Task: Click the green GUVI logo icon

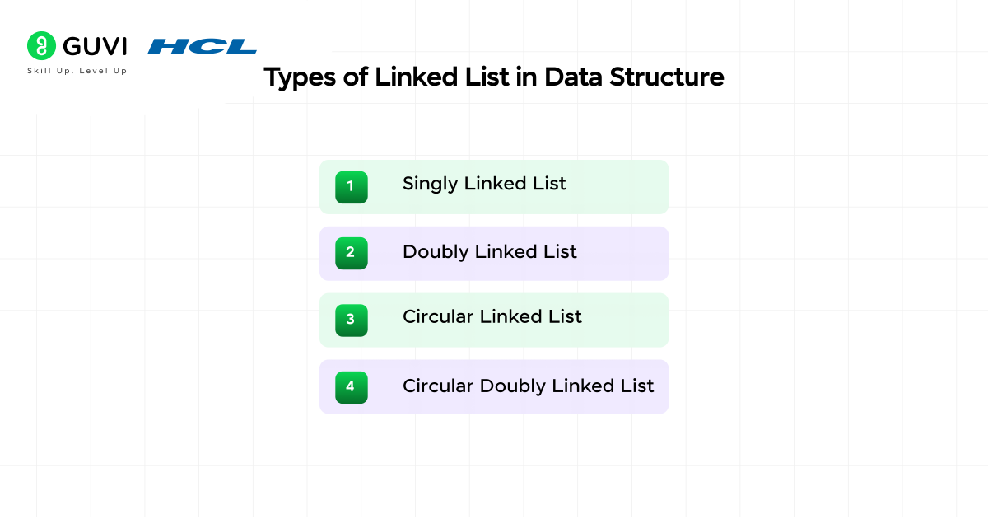Action: [41, 46]
